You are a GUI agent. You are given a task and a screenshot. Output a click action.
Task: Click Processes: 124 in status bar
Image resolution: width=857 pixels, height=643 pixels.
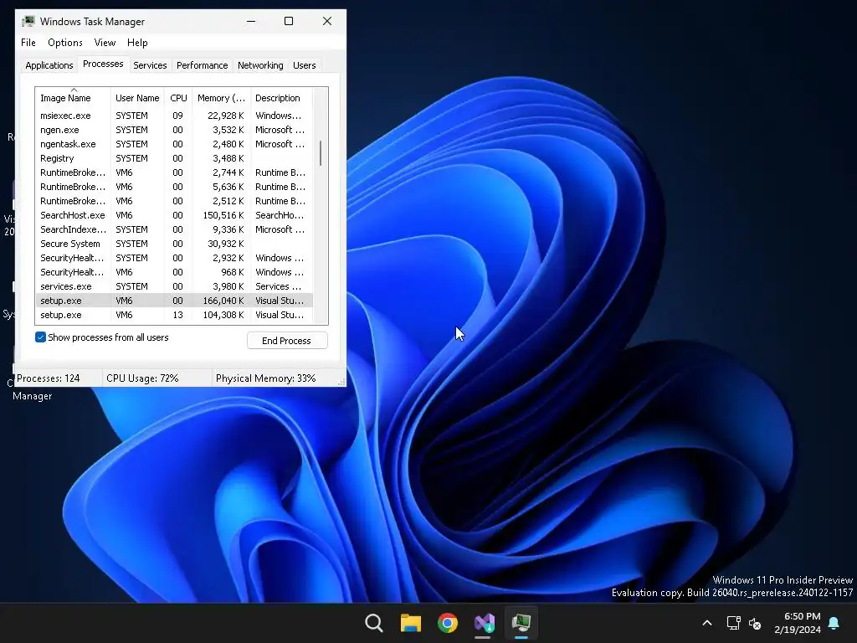(48, 378)
